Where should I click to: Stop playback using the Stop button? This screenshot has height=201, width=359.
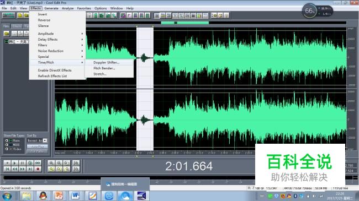pos(7,163)
